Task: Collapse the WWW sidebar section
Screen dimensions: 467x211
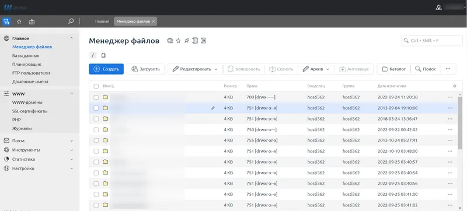Action: (71, 94)
